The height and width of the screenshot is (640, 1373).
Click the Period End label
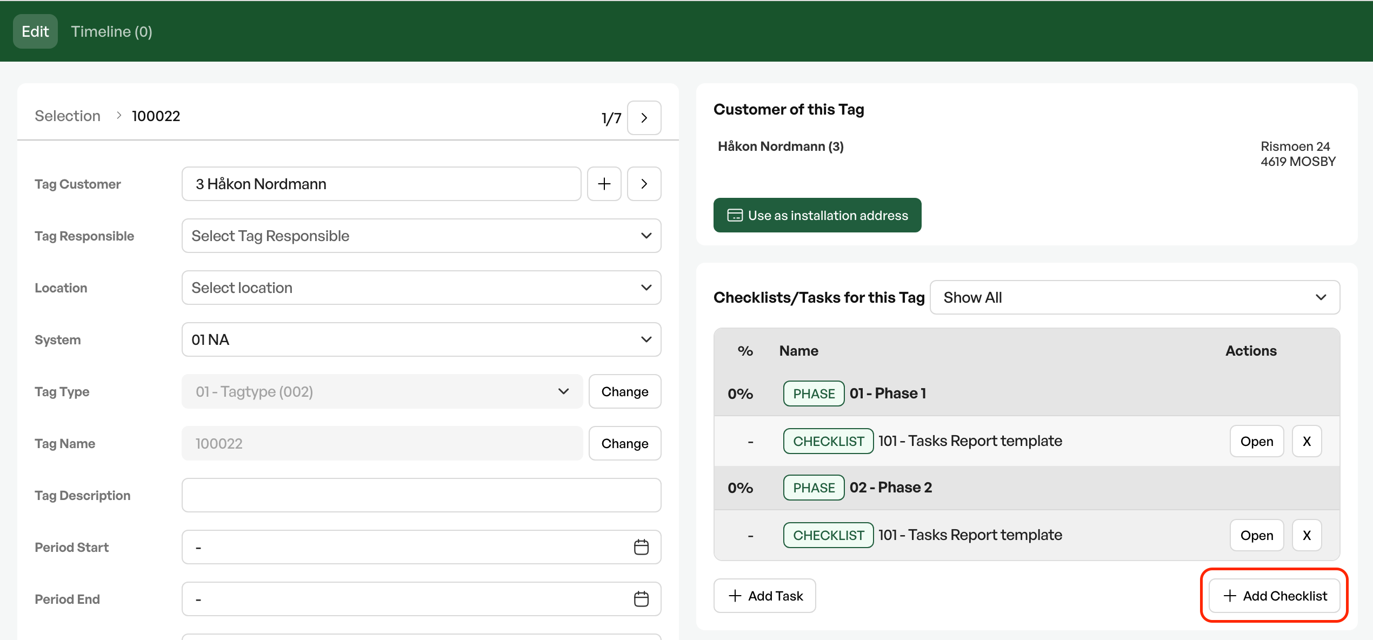(x=68, y=599)
